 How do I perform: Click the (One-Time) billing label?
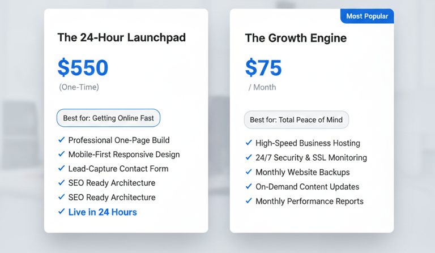pyautogui.click(x=79, y=87)
